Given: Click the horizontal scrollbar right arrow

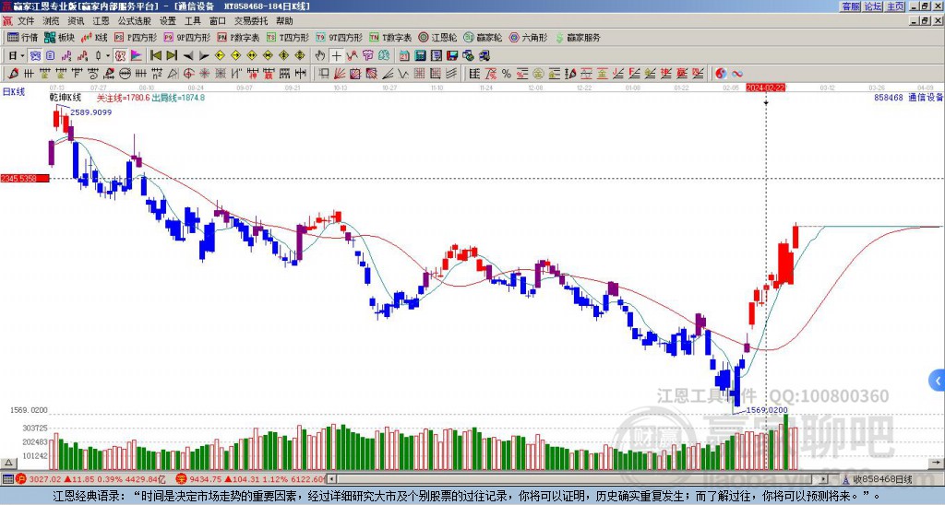Looking at the screenshot, I should 823,479.
